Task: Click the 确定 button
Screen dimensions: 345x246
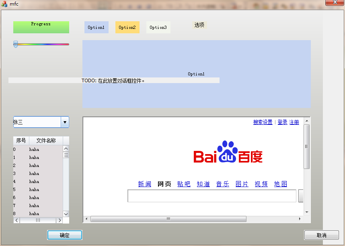Action: [65, 235]
